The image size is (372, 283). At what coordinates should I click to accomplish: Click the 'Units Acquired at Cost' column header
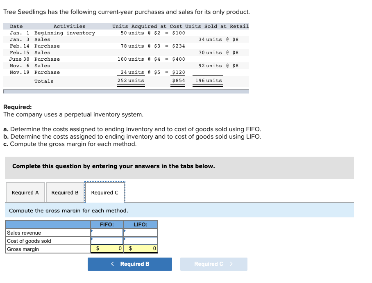point(147,26)
